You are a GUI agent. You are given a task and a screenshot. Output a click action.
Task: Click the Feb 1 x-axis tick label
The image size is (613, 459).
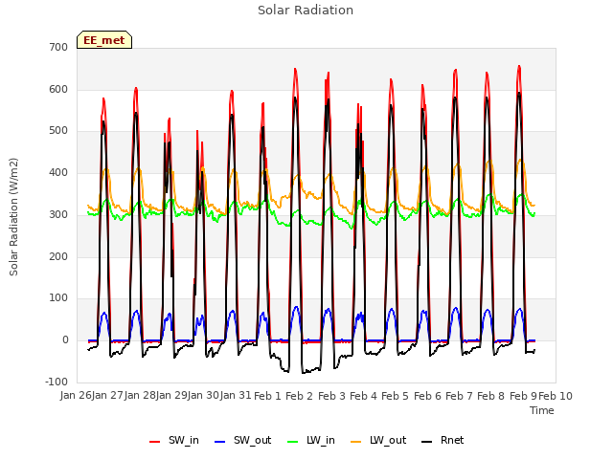pos(267,396)
